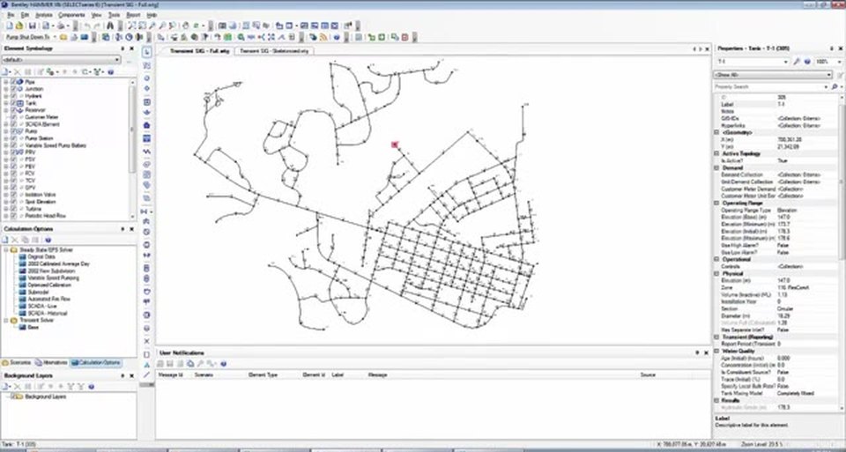Click the Save icon in the main toolbar
This screenshot has height=452, width=846.
33,26
